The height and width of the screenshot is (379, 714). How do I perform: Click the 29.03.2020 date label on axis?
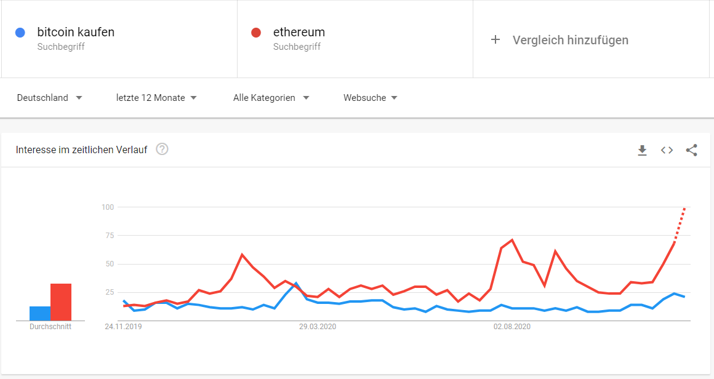point(318,327)
